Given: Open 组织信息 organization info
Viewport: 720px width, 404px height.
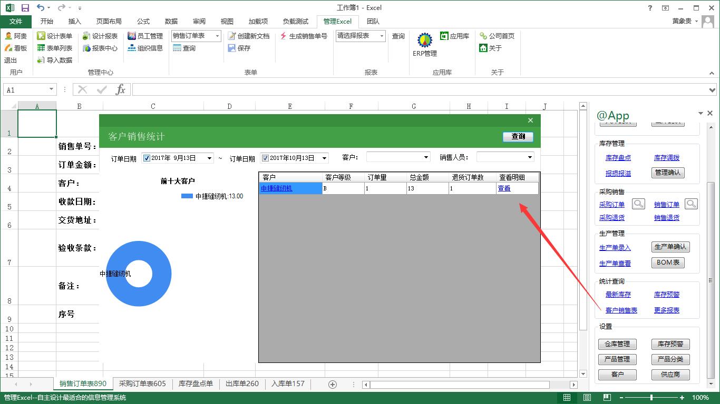Looking at the screenshot, I should click(x=145, y=48).
